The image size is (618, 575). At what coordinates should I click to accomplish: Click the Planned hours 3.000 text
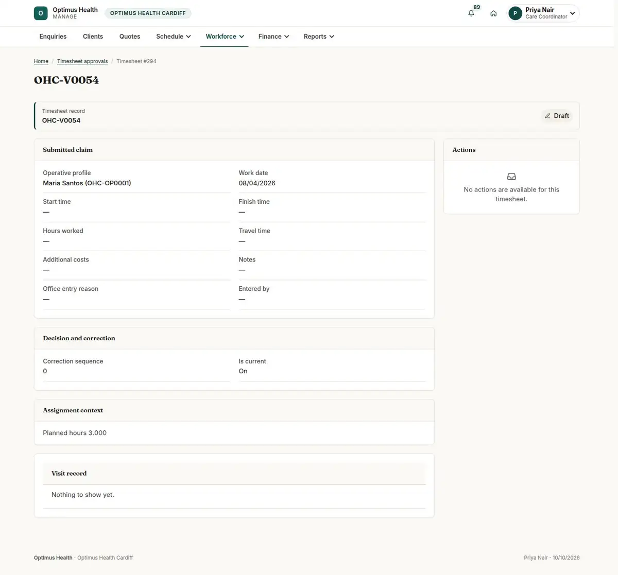[x=75, y=433]
